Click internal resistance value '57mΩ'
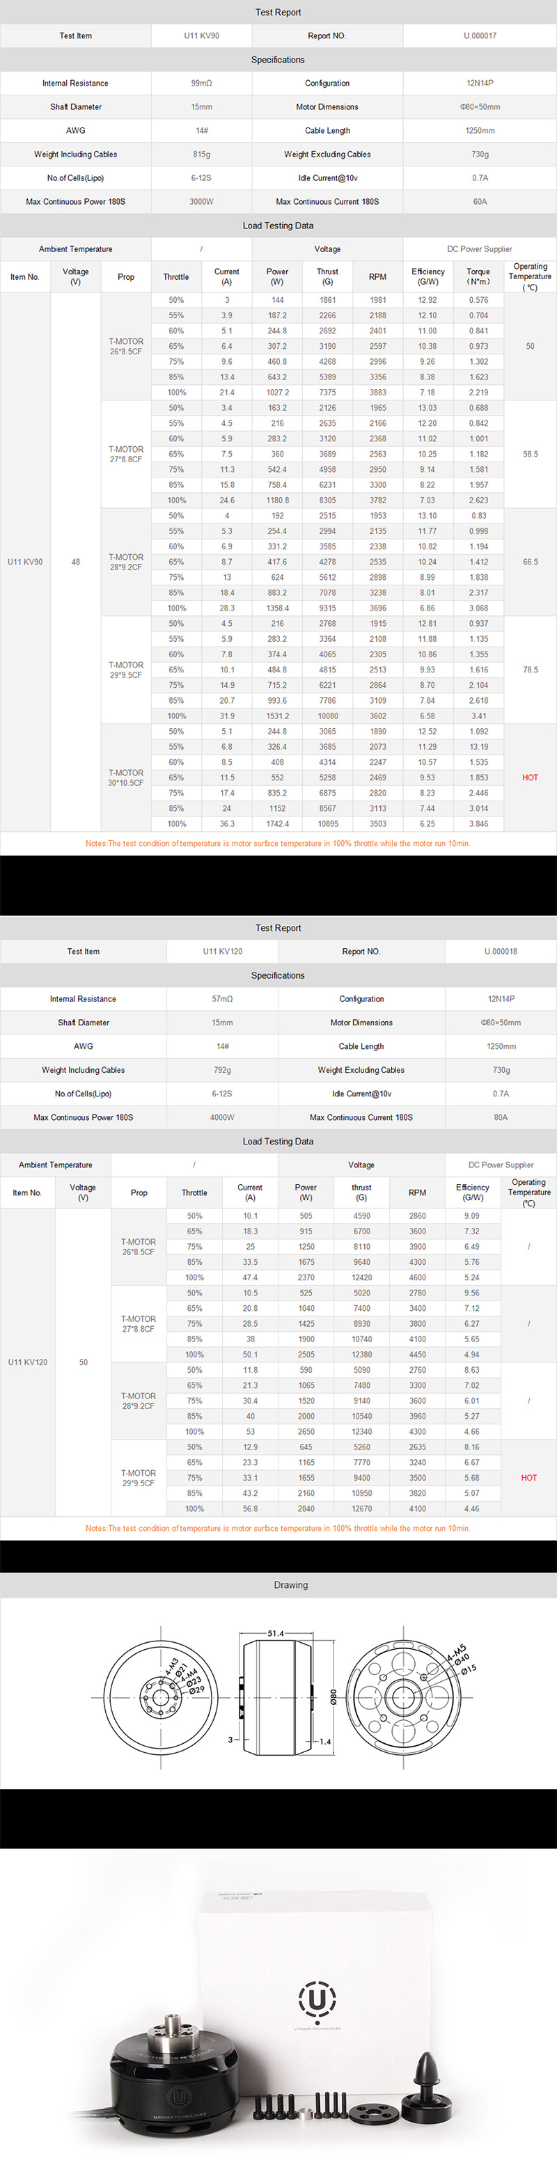 [223, 1000]
